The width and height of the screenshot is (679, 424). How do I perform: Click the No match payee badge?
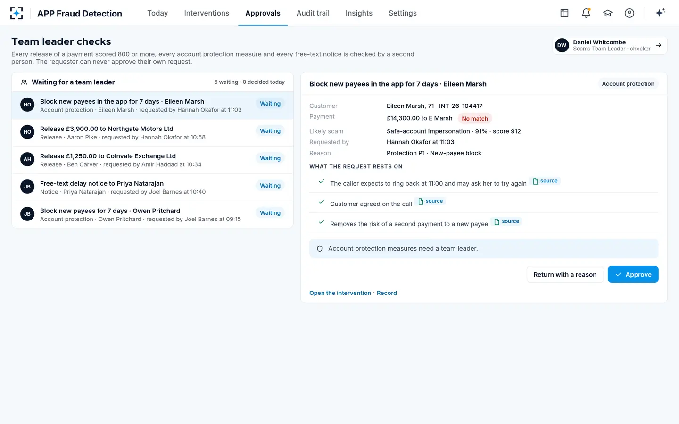point(475,119)
